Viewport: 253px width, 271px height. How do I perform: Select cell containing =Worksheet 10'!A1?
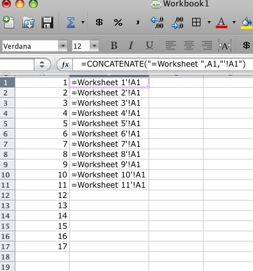tap(109, 175)
